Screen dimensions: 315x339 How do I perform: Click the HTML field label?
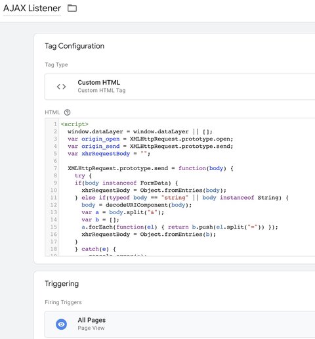point(52,112)
